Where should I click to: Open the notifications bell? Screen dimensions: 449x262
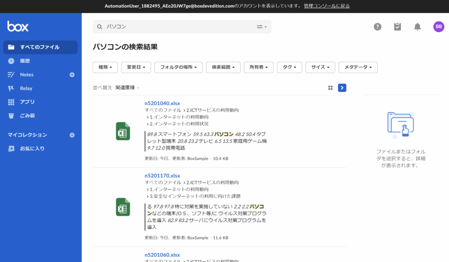(417, 27)
